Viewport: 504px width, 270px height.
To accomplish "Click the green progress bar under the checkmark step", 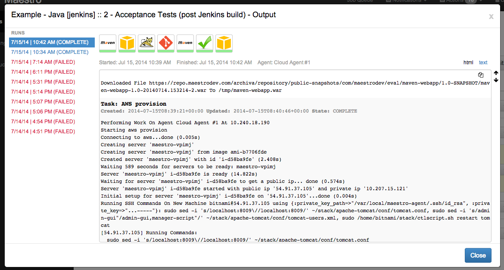I will [204, 50].
